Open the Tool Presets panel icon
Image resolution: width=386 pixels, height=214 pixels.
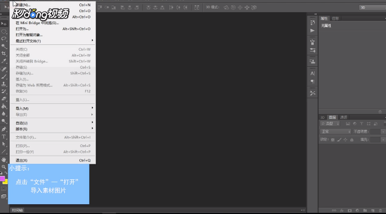tap(313, 93)
